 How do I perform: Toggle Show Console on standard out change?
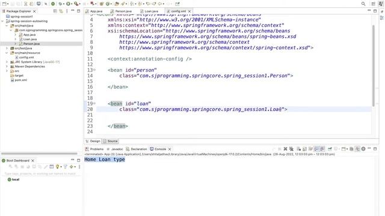[316, 149]
